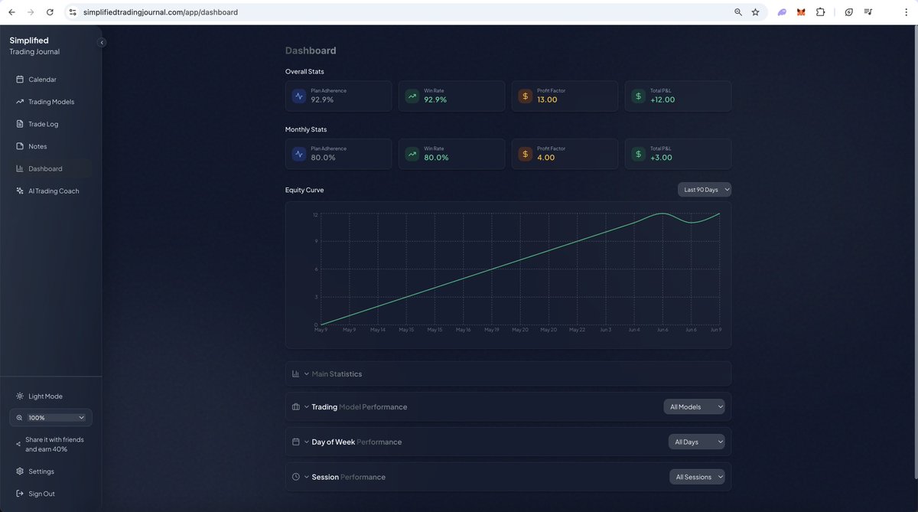The height and width of the screenshot is (512, 918).
Task: Open Trading Models from the sidebar
Action: [50, 102]
